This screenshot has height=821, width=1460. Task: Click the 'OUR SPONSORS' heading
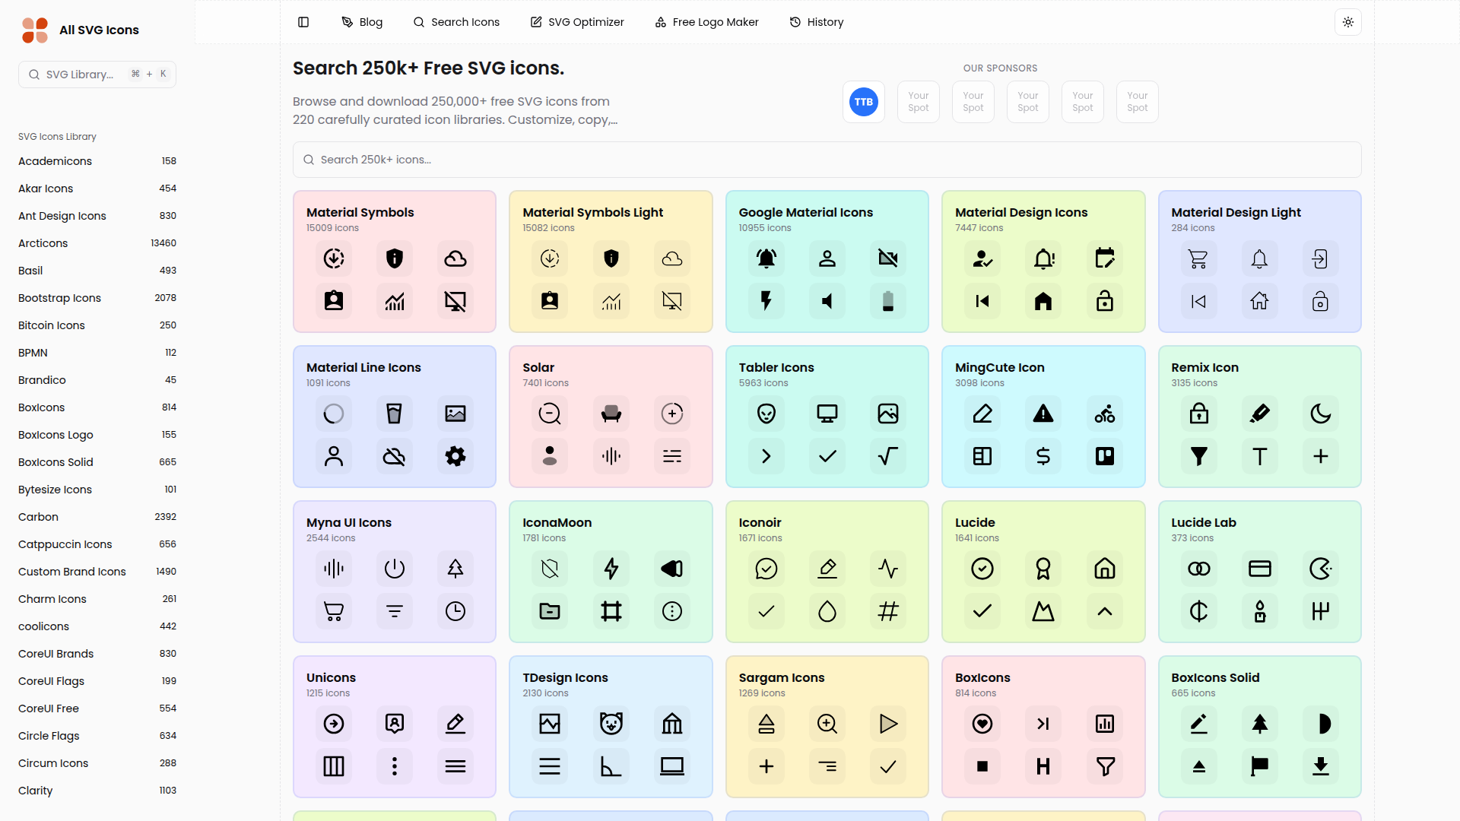1000,68
